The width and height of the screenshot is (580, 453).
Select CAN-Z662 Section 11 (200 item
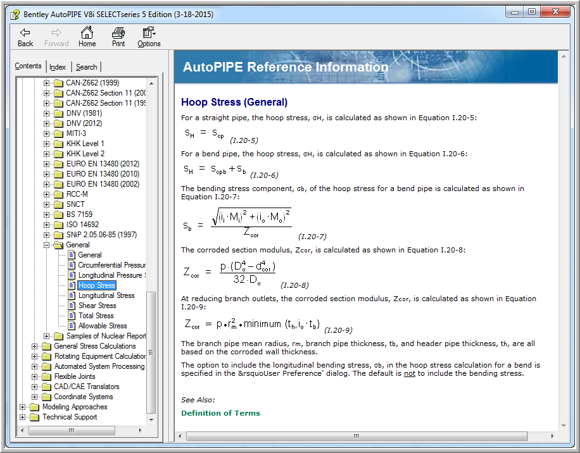point(105,93)
